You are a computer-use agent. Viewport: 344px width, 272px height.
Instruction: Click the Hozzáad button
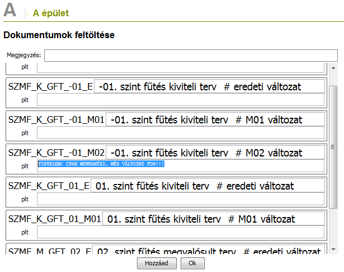157,263
